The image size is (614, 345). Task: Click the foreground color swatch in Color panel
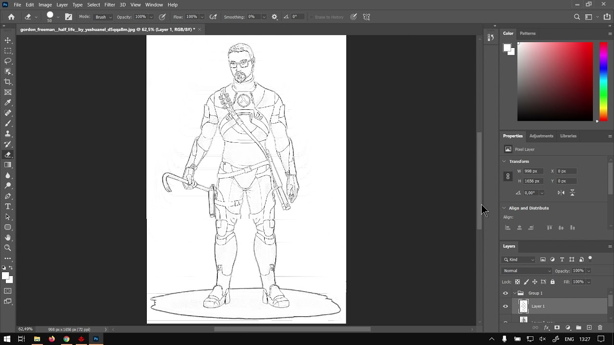point(507,48)
